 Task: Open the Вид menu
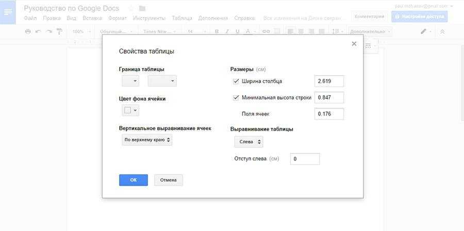(71, 18)
